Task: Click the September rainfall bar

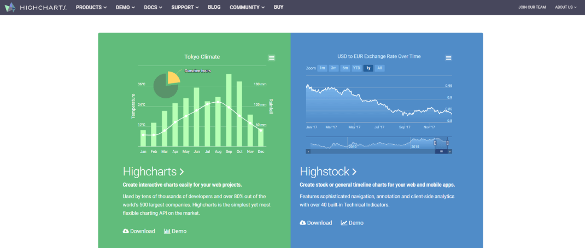Action: 229,110
